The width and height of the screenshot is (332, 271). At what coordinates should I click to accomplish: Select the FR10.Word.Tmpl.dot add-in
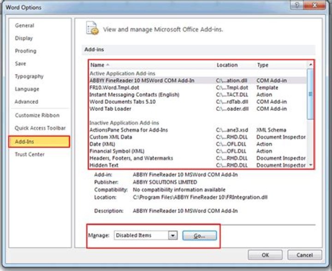[x=197, y=88]
